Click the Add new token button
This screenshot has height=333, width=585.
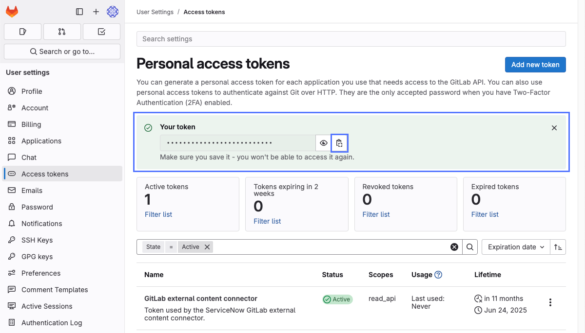tap(535, 65)
